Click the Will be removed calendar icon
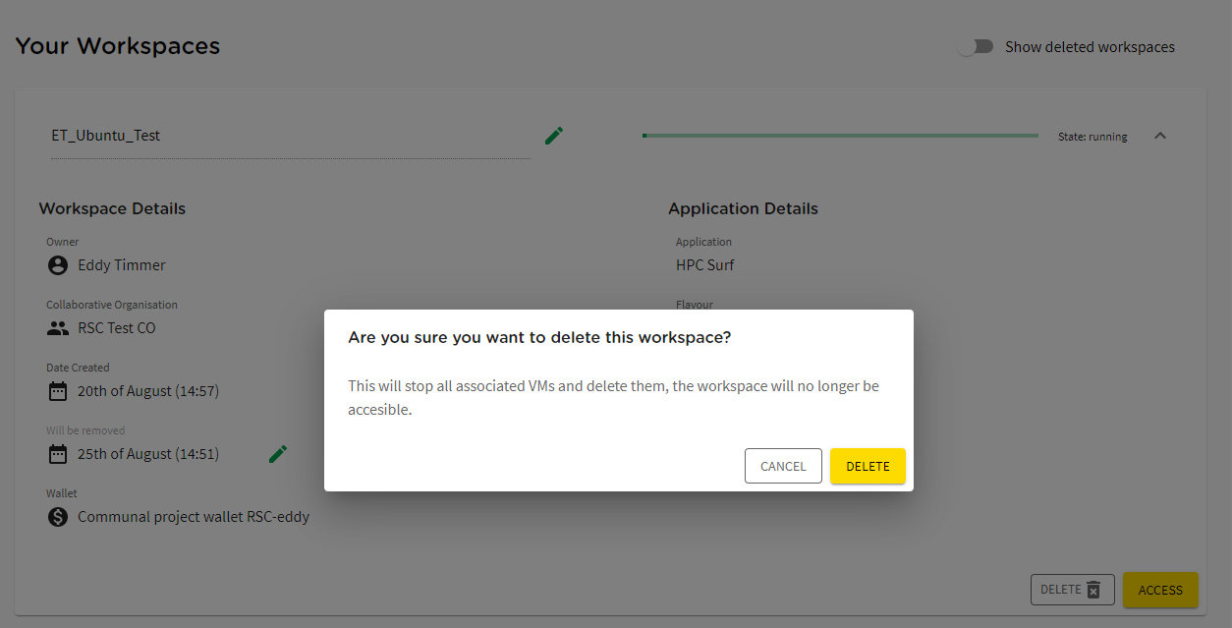Viewport: 1232px width, 628px height. pos(58,454)
